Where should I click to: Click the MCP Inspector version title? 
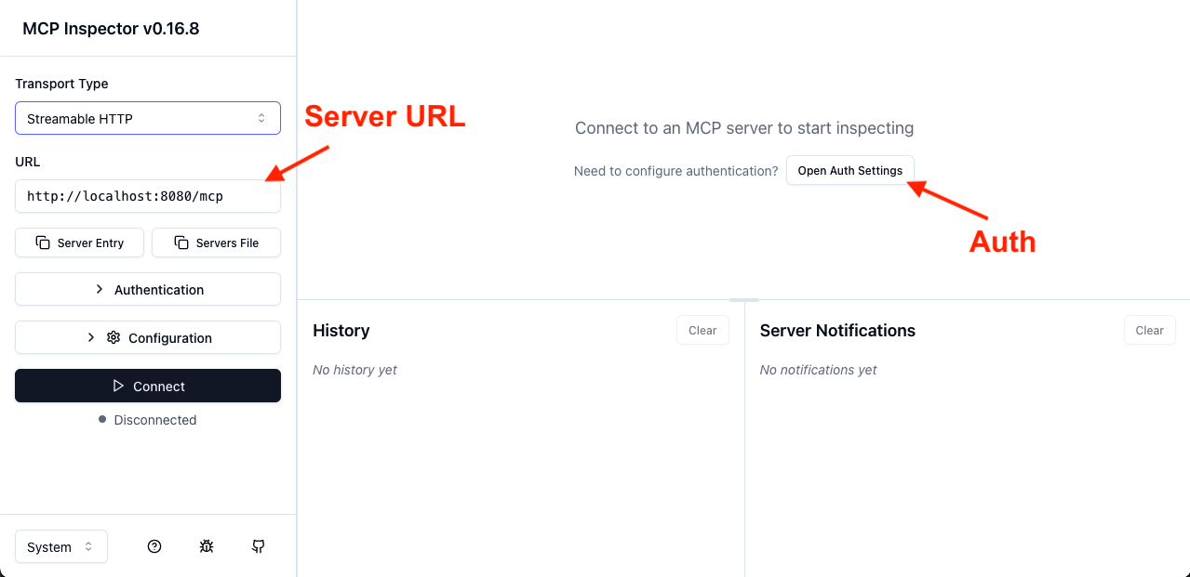[x=111, y=29]
